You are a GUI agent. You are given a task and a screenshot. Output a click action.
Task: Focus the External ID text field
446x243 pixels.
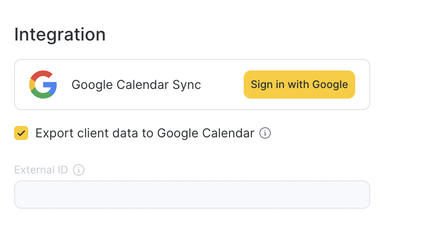coord(192,195)
